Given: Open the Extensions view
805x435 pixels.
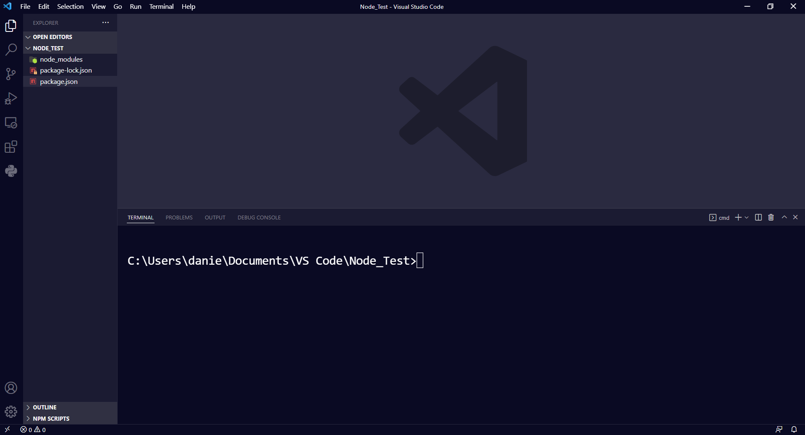Looking at the screenshot, I should click(11, 147).
